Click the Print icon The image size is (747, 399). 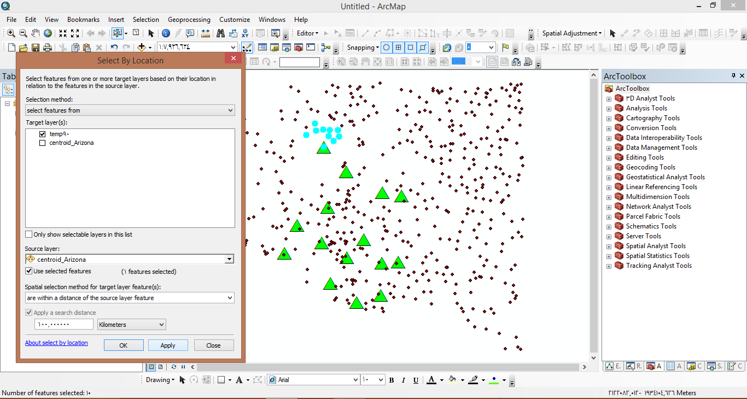(48, 48)
